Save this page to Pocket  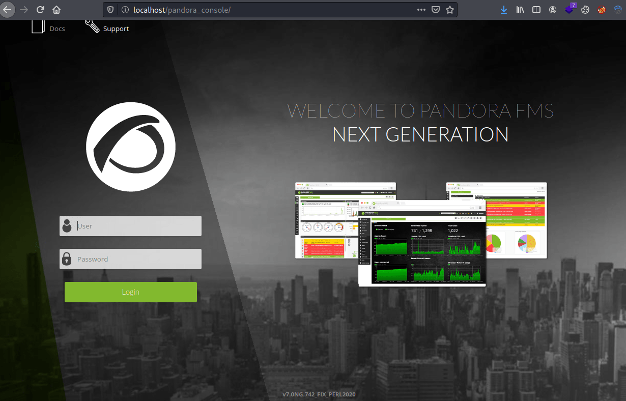point(436,10)
